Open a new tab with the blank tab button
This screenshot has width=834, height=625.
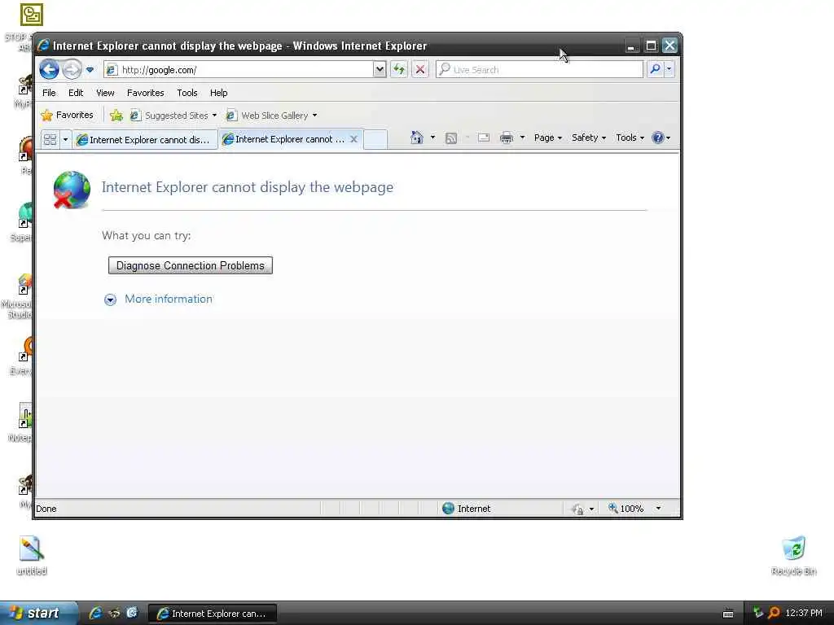point(375,140)
